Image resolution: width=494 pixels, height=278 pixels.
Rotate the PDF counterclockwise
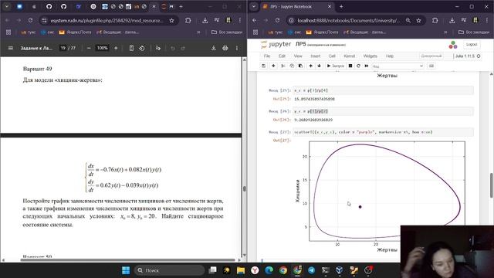142,48
